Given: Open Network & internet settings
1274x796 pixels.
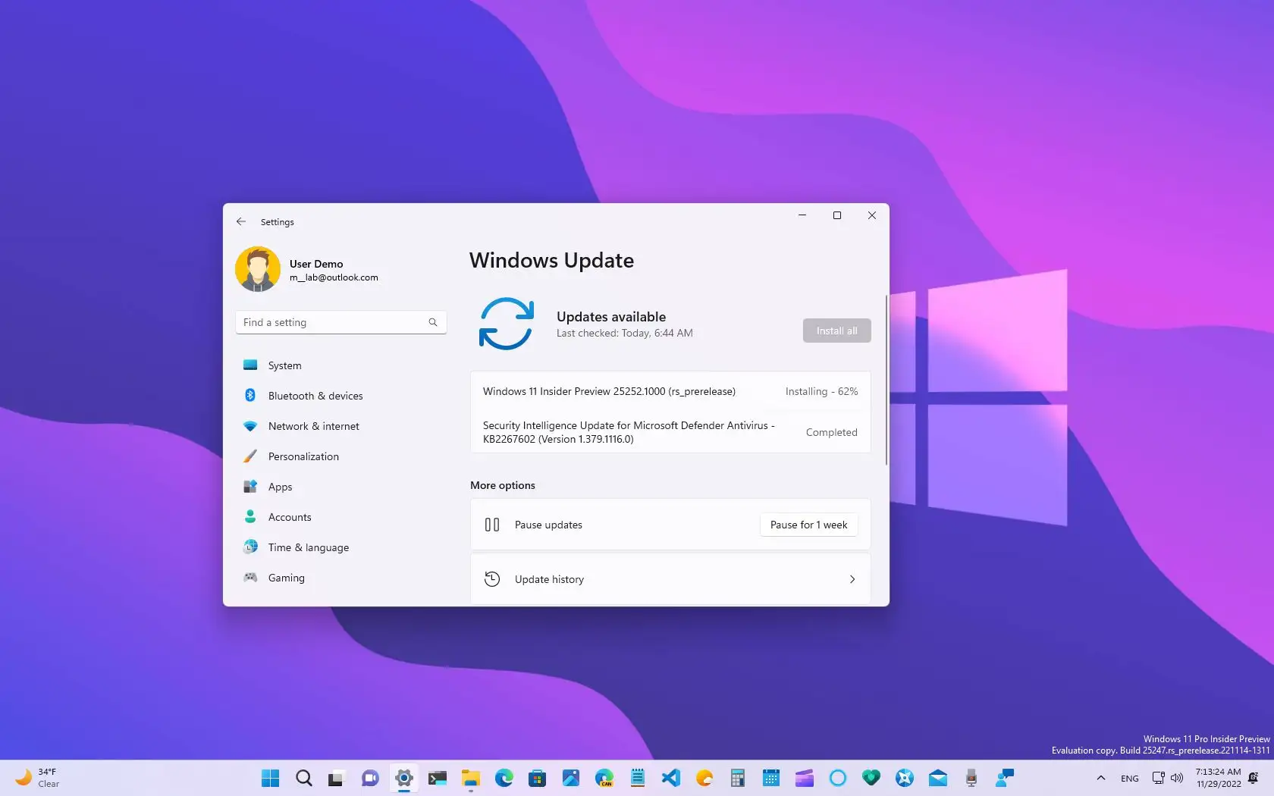Looking at the screenshot, I should [x=340, y=426].
